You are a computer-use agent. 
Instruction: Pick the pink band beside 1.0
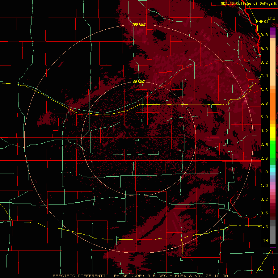tap(273, 187)
